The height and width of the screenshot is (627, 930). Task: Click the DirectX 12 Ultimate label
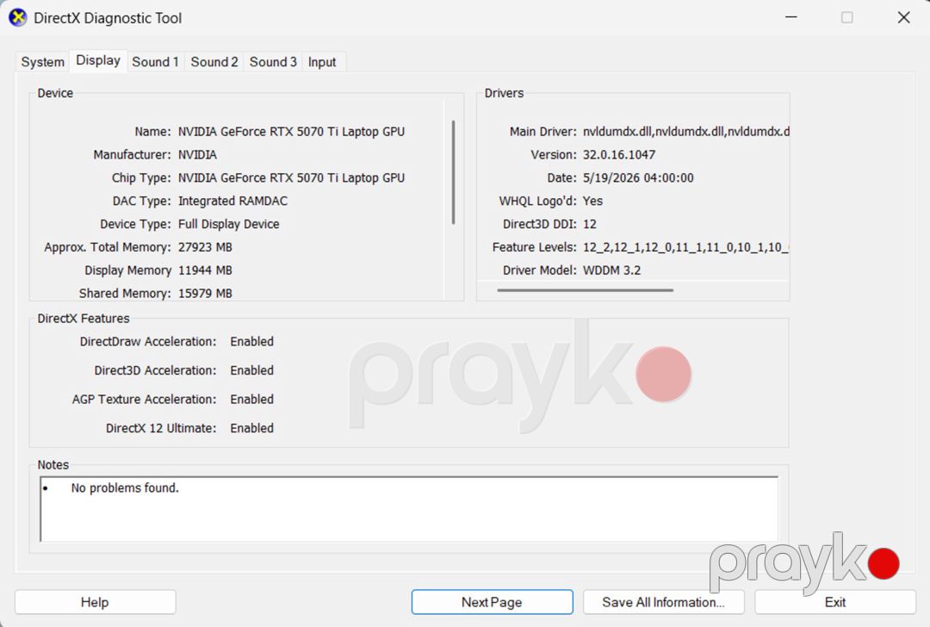161,428
